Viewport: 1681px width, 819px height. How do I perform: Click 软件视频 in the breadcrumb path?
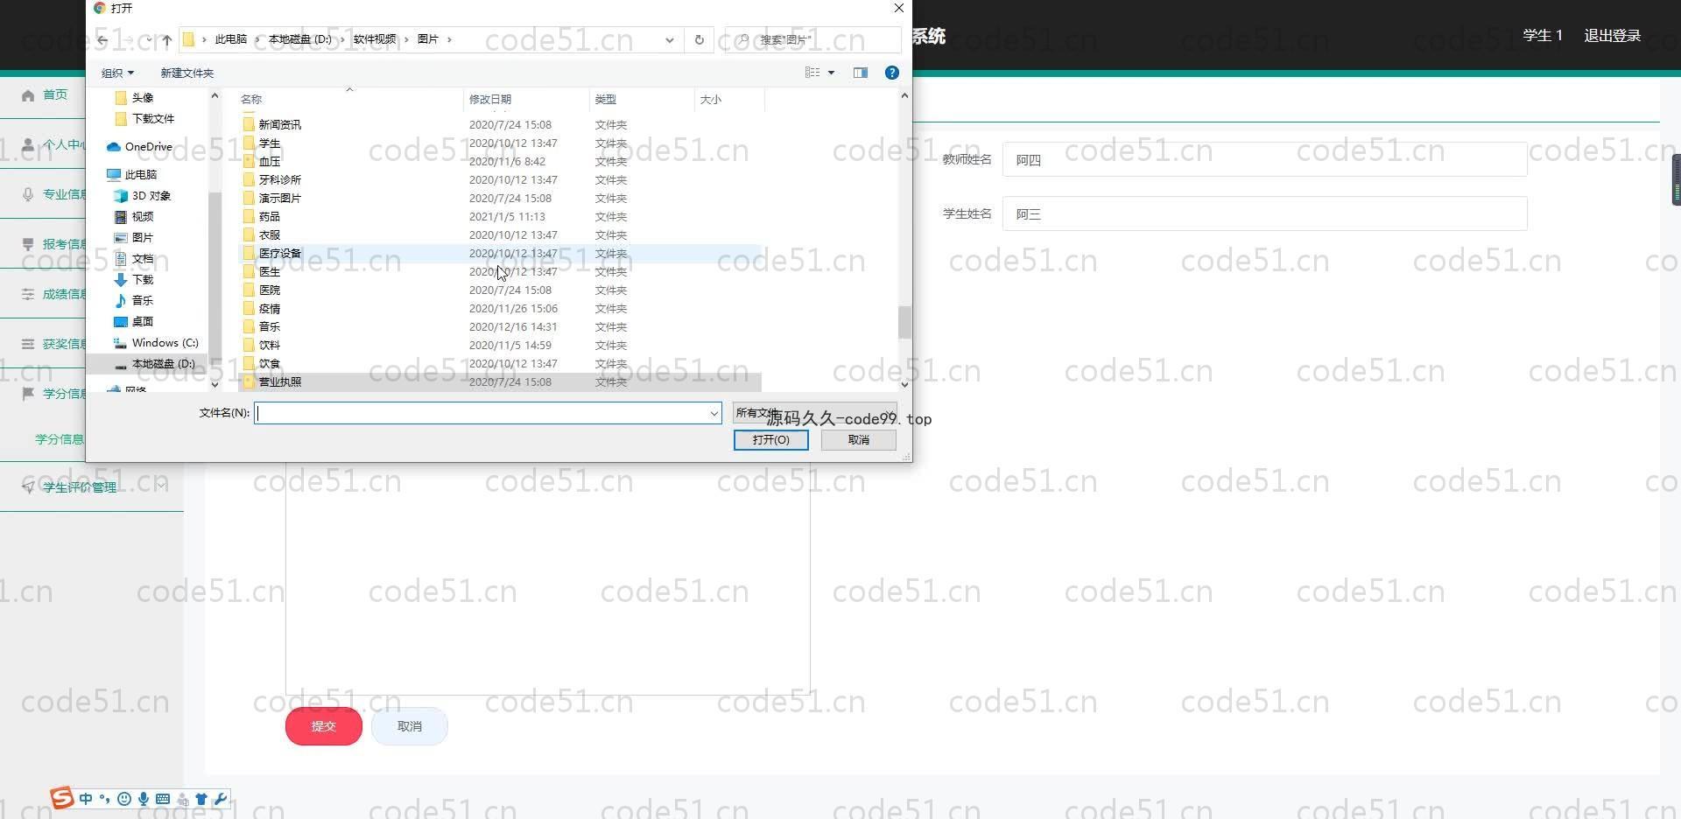click(x=375, y=39)
